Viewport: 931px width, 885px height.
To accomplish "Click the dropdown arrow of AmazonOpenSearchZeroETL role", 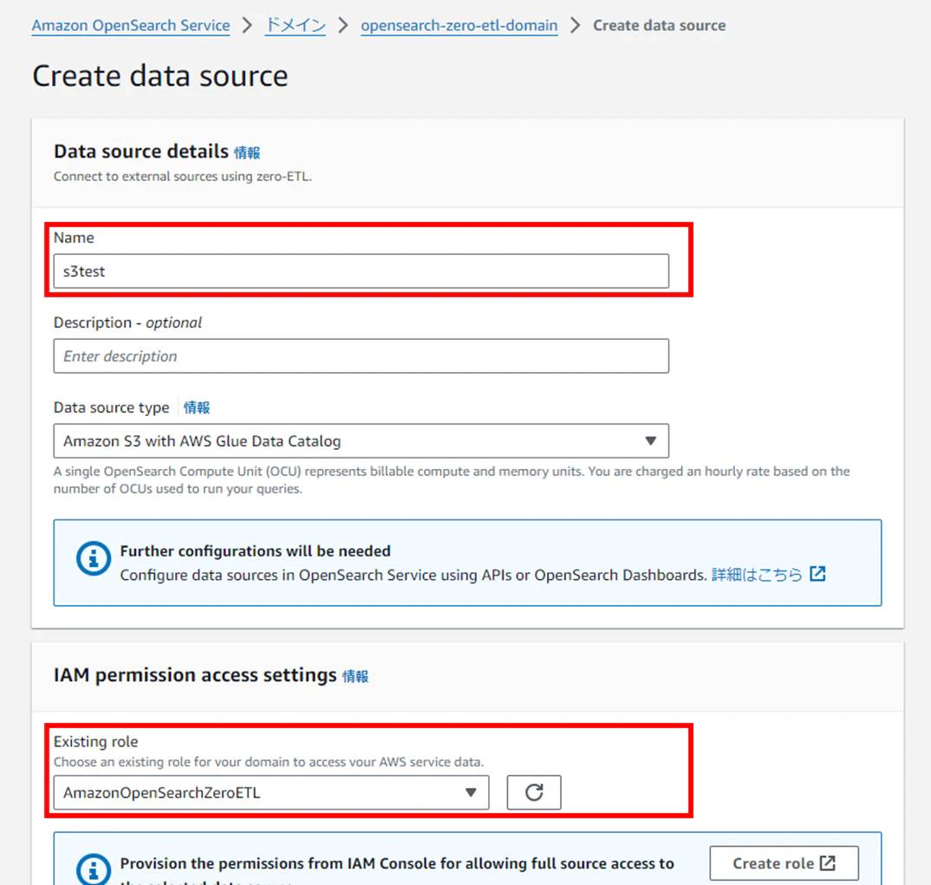I will click(x=471, y=792).
